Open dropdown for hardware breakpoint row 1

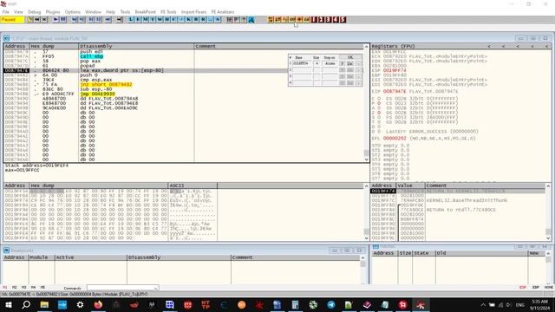(358, 63)
